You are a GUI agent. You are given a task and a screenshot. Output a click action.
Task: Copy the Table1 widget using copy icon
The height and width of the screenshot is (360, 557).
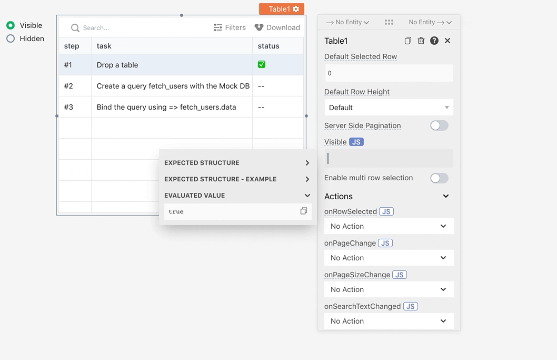[408, 41]
